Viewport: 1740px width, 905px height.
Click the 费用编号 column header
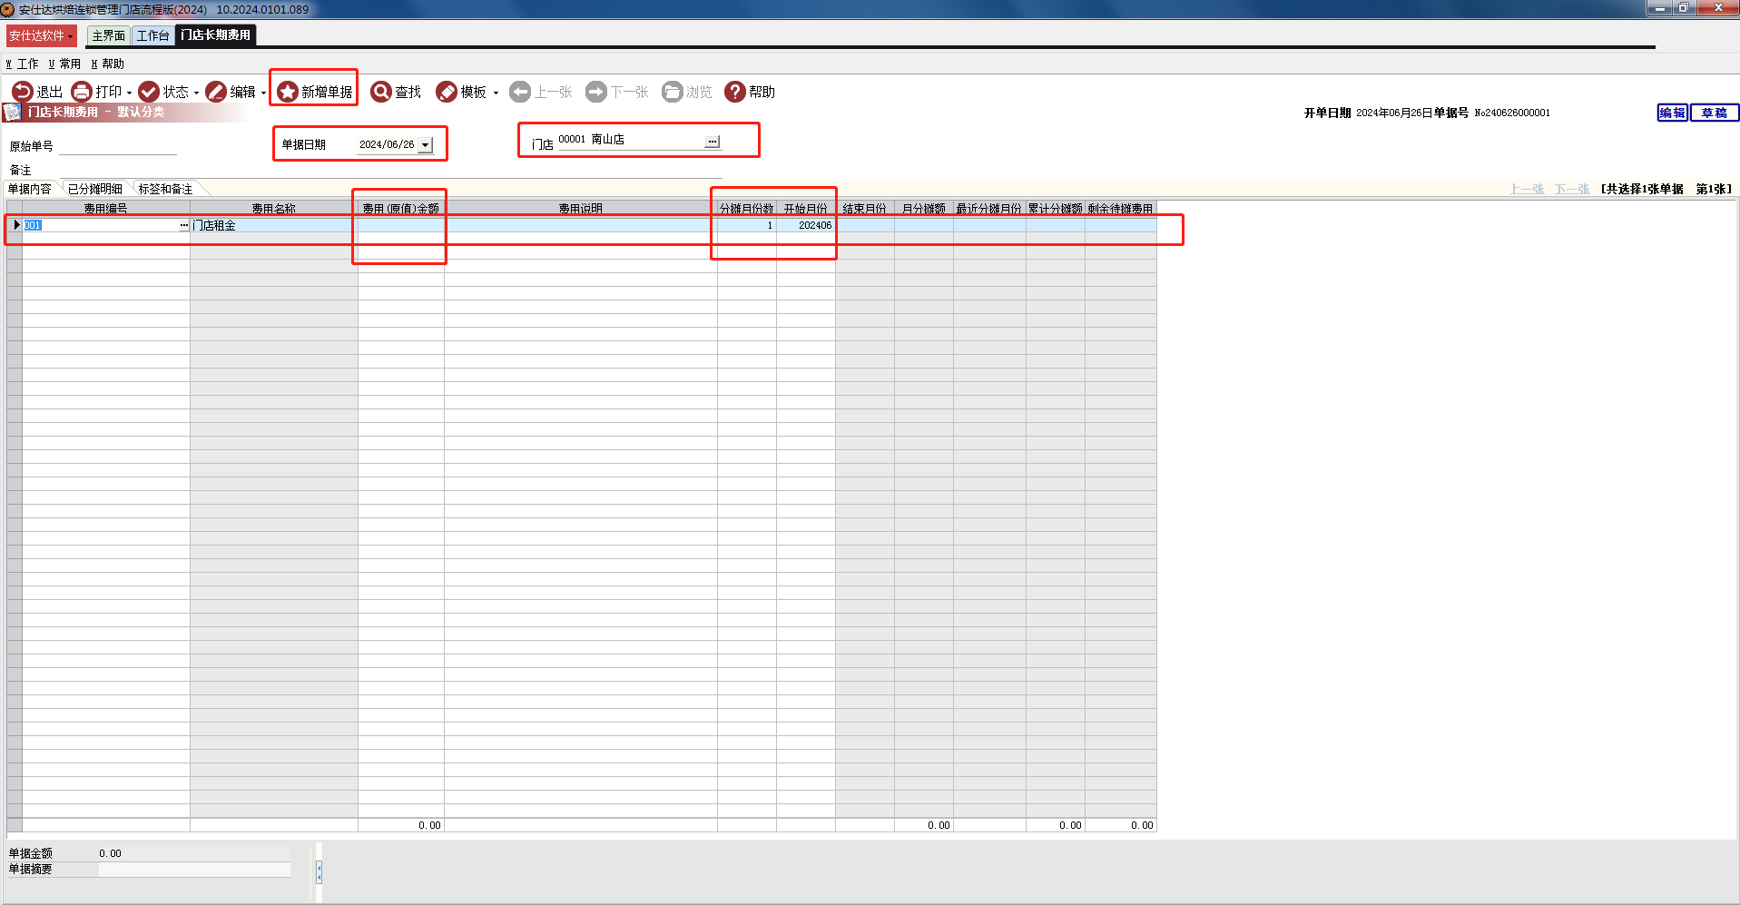(106, 209)
